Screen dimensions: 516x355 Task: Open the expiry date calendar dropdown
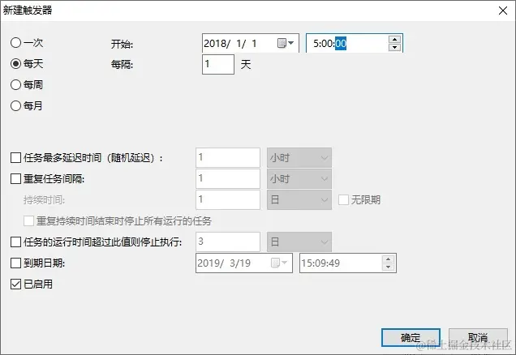coord(279,263)
